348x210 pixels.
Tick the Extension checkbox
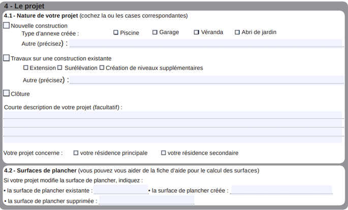[x=26, y=67]
